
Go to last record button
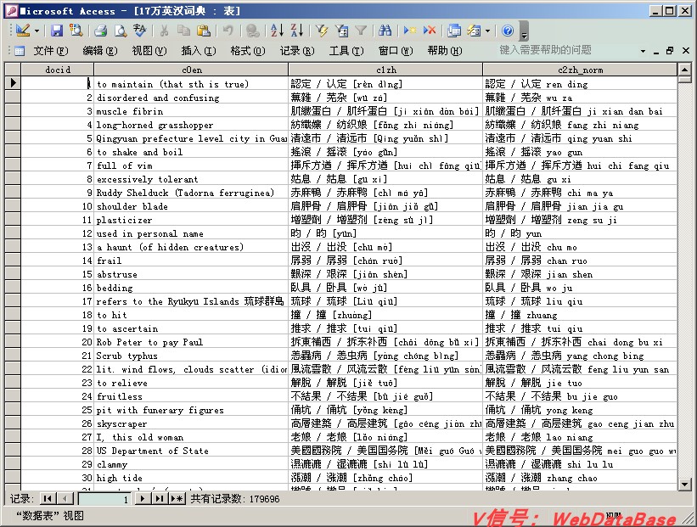pos(159,498)
